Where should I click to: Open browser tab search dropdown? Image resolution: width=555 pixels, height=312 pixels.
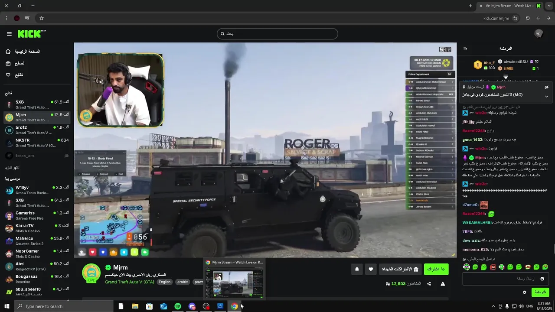(x=549, y=6)
